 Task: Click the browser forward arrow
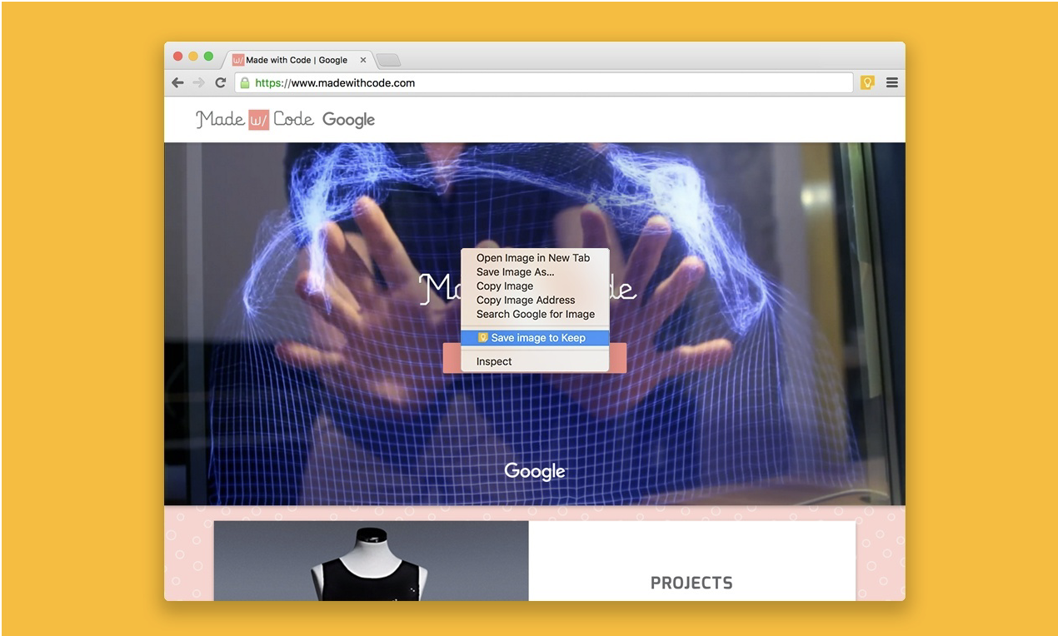(x=198, y=82)
